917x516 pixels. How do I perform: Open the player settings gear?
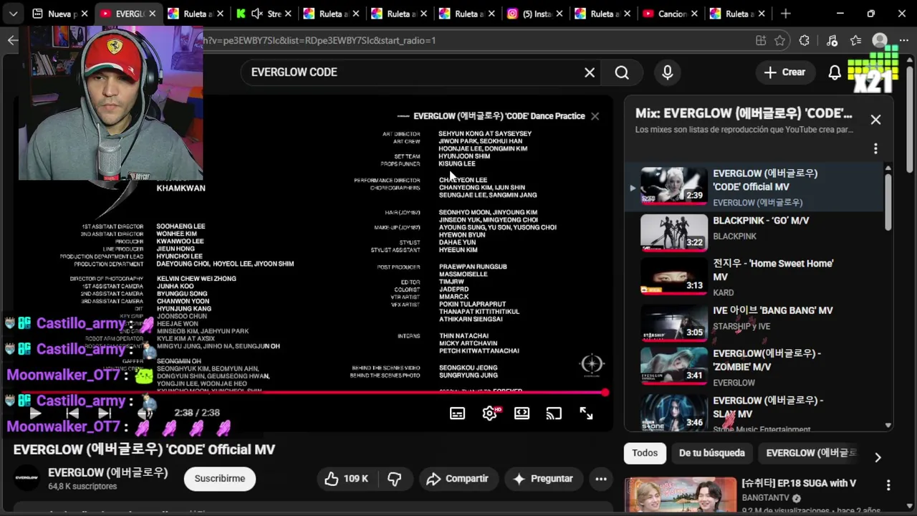click(x=490, y=414)
